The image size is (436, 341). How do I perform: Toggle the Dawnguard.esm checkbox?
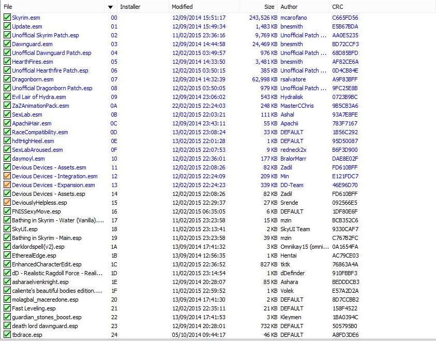click(x=7, y=44)
